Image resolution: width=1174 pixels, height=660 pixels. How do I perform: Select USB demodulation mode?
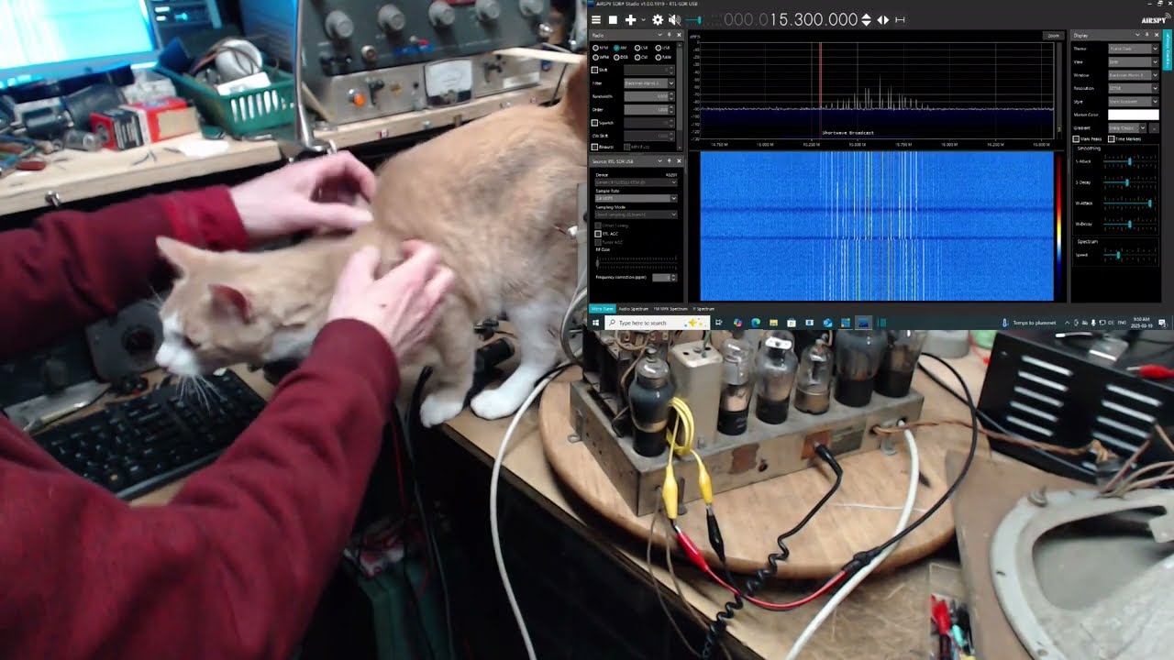pyautogui.click(x=662, y=48)
